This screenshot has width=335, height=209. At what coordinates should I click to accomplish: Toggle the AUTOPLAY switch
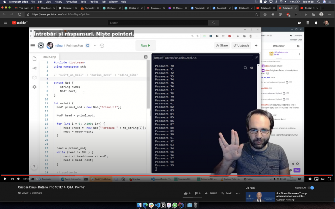[311, 188]
